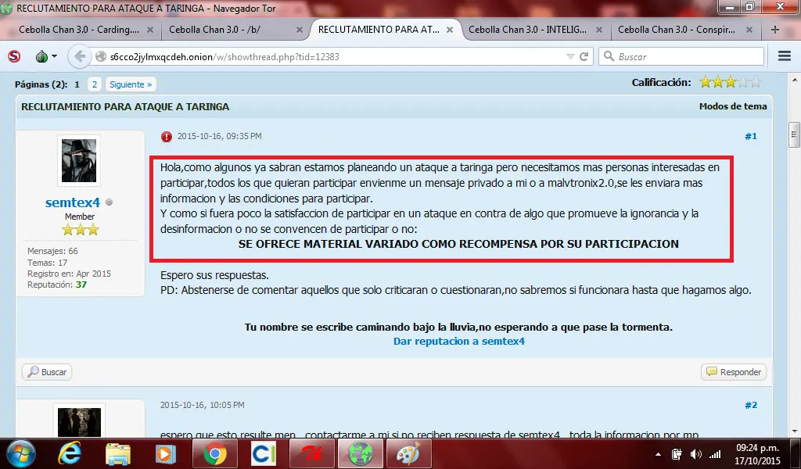Open the media player taskbar icon
Screen dimensions: 801x469
[x=165, y=454]
